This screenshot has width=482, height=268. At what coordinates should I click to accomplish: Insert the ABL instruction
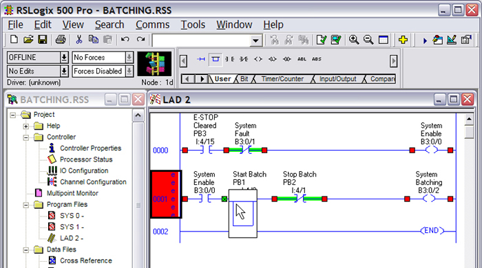pyautogui.click(x=302, y=59)
